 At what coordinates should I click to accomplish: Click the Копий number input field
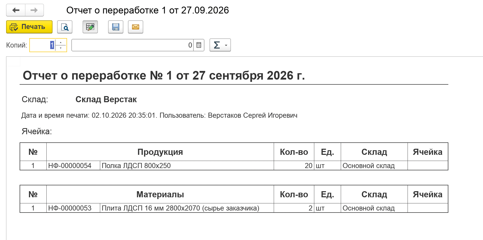(x=43, y=45)
